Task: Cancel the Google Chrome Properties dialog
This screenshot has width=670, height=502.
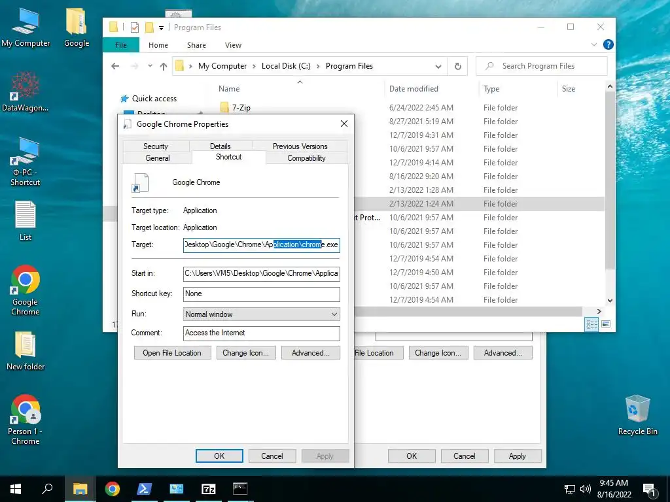Action: click(272, 456)
